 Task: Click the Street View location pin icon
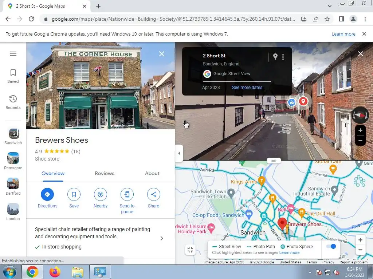tap(275, 57)
